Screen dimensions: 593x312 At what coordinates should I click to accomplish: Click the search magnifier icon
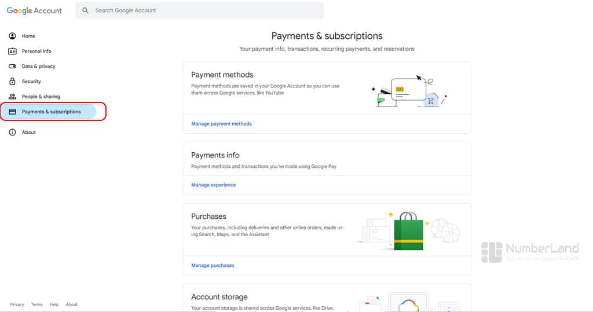[86, 10]
